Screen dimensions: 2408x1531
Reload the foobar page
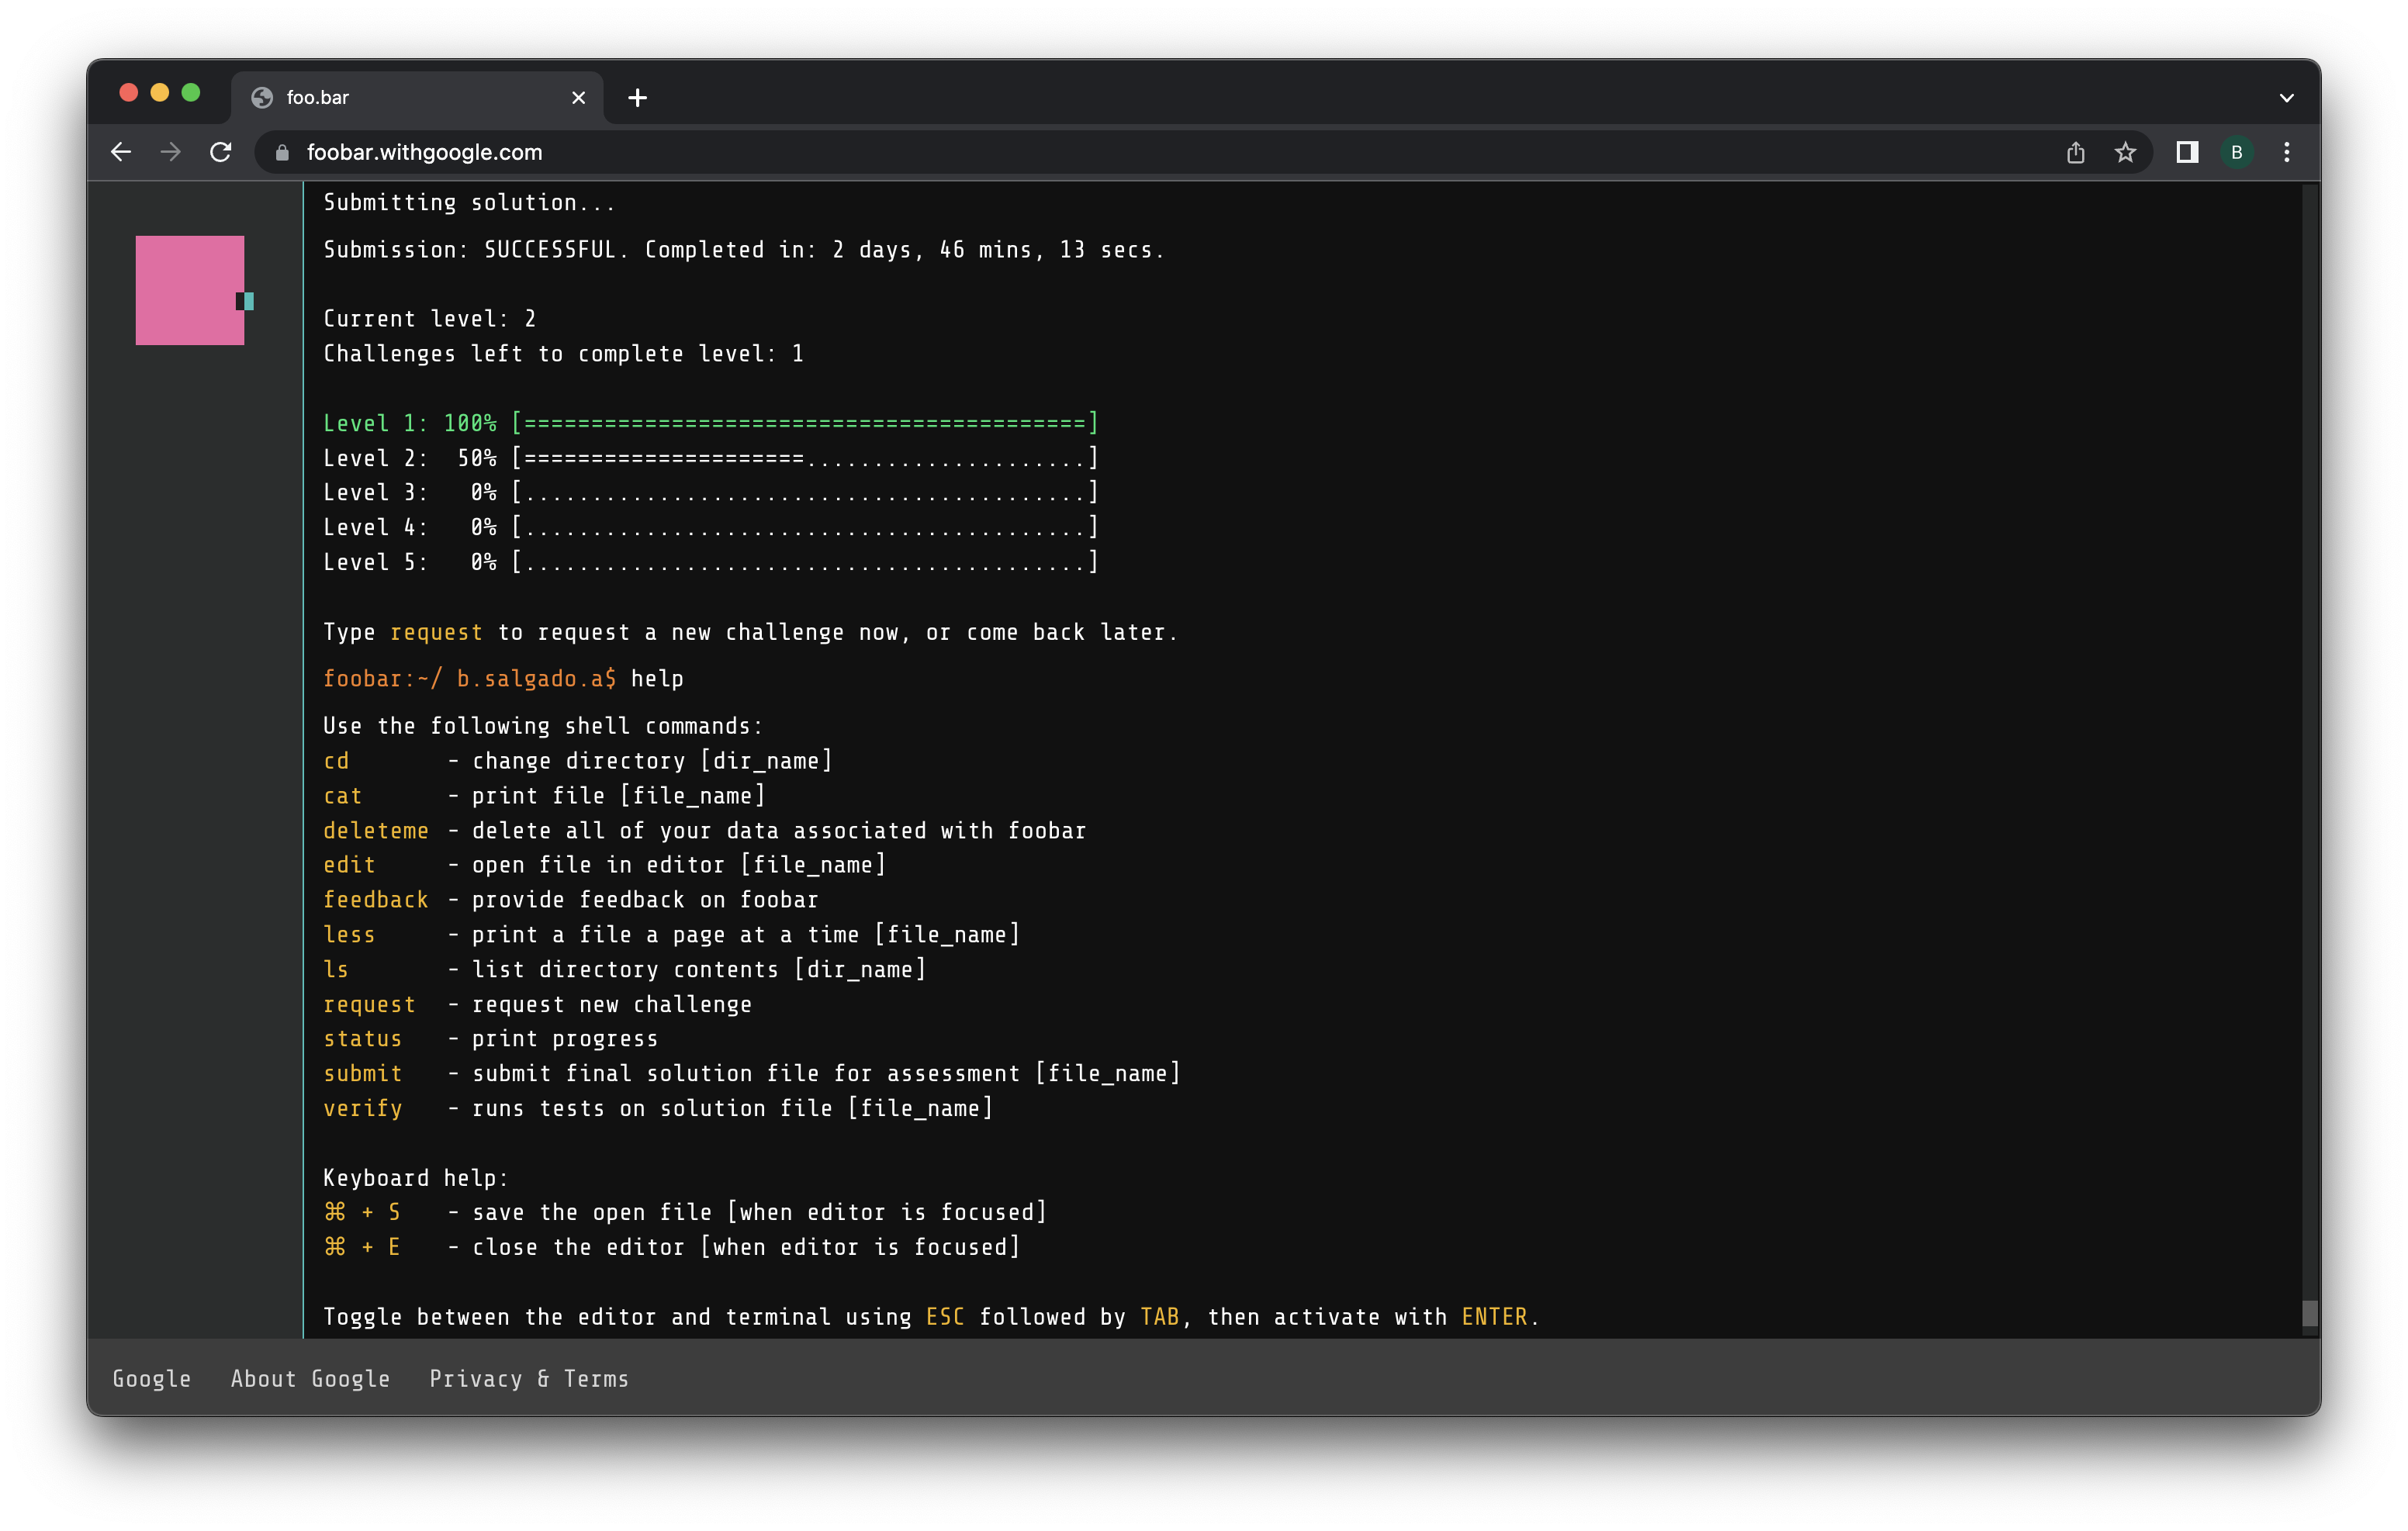(x=221, y=152)
